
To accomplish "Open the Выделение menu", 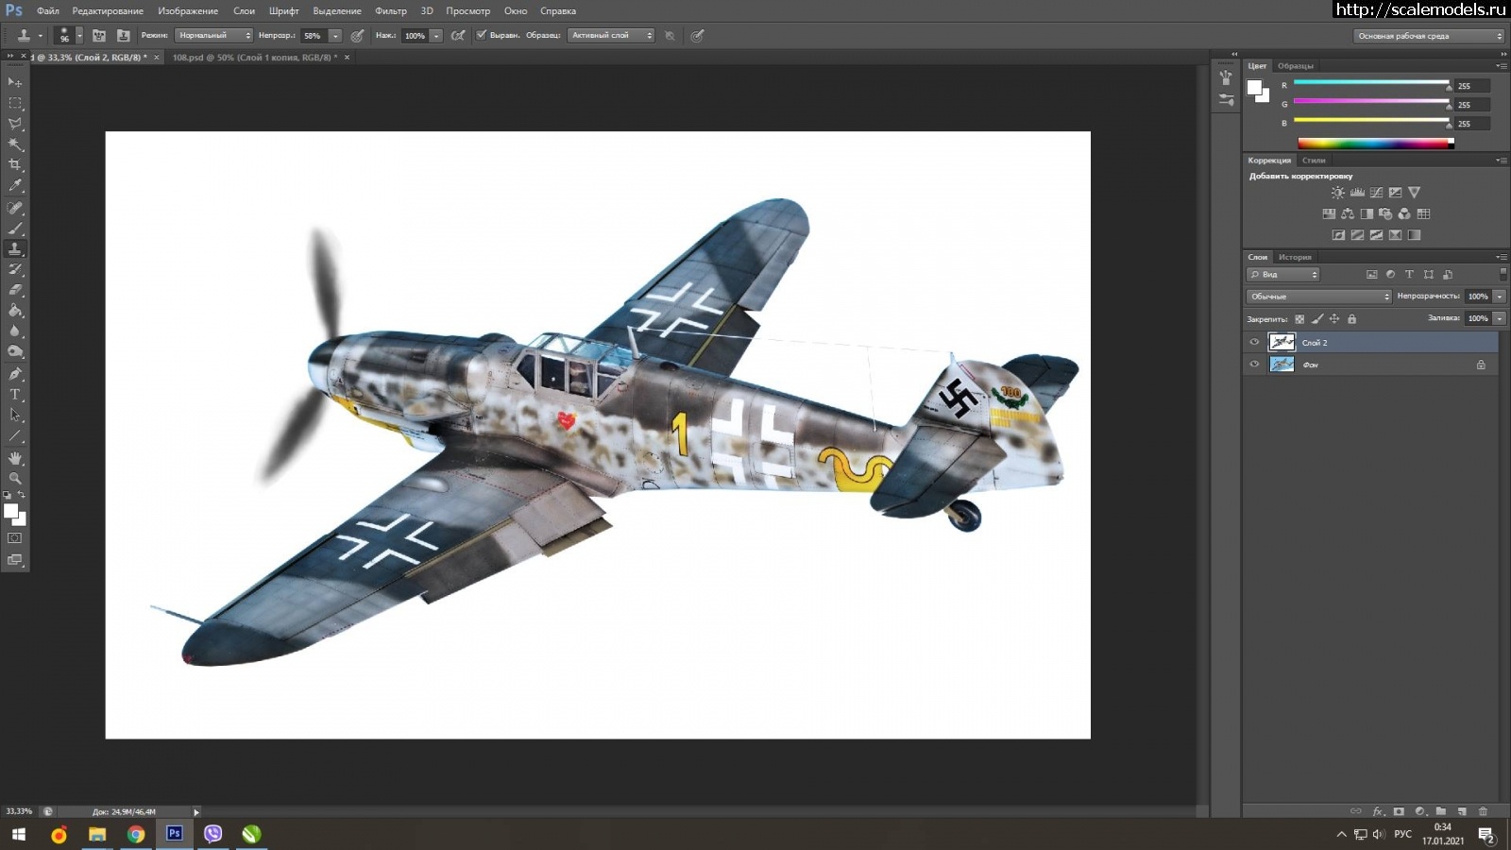I will [337, 11].
